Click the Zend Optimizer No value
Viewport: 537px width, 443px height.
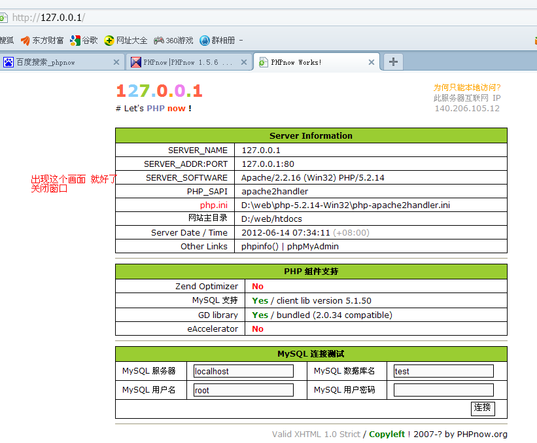click(258, 286)
